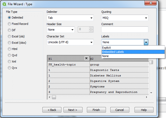Image resolution: width=166 pixels, height=118 pixels.
Task: Select the Delimited file type
Action: pyautogui.click(x=15, y=18)
